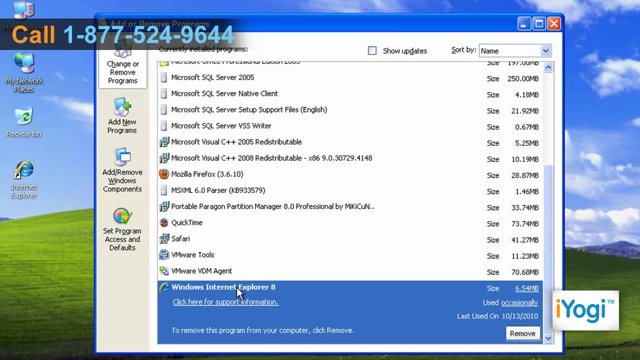This screenshot has width=640, height=360.
Task: Click the occasionally usage link
Action: pos(519,302)
